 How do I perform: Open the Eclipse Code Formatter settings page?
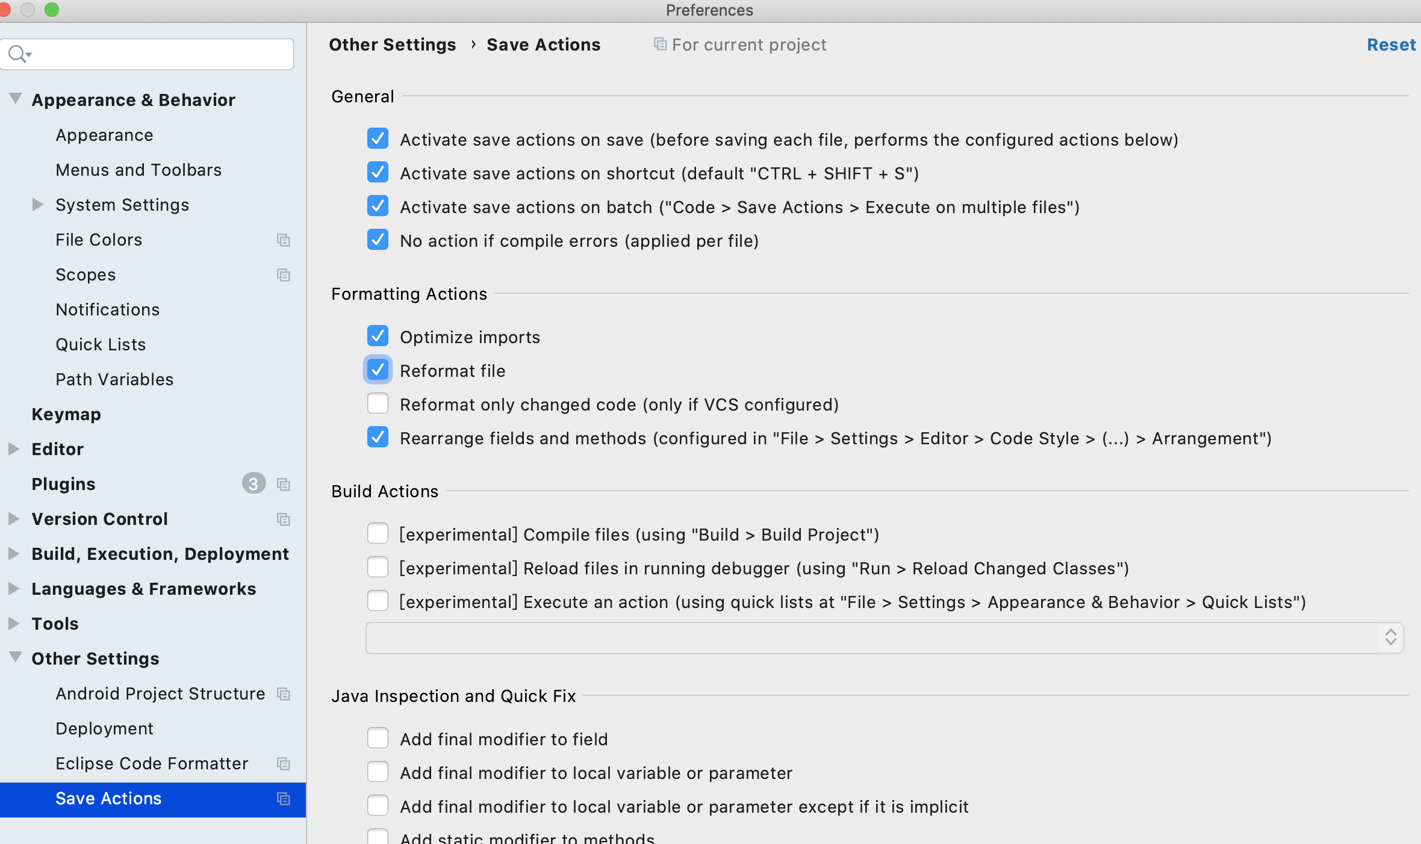(151, 763)
